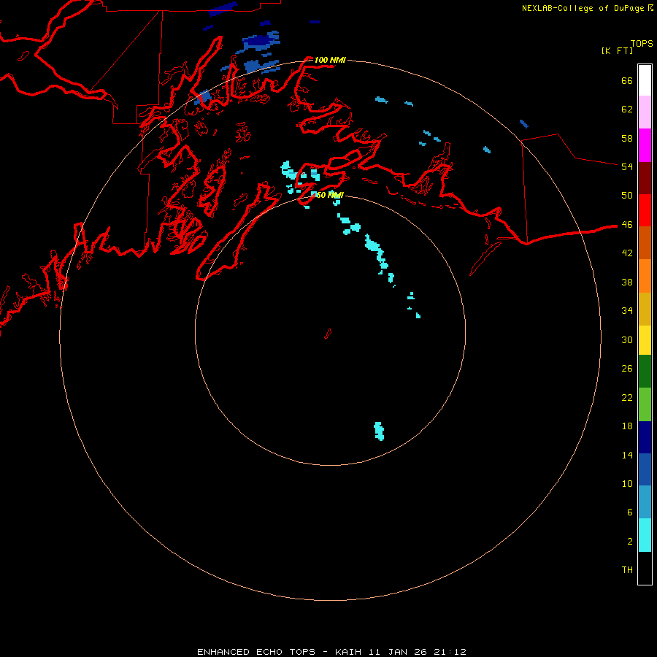Click the 18 scale value
Image resolution: width=657 pixels, height=657 pixels.
pos(627,426)
